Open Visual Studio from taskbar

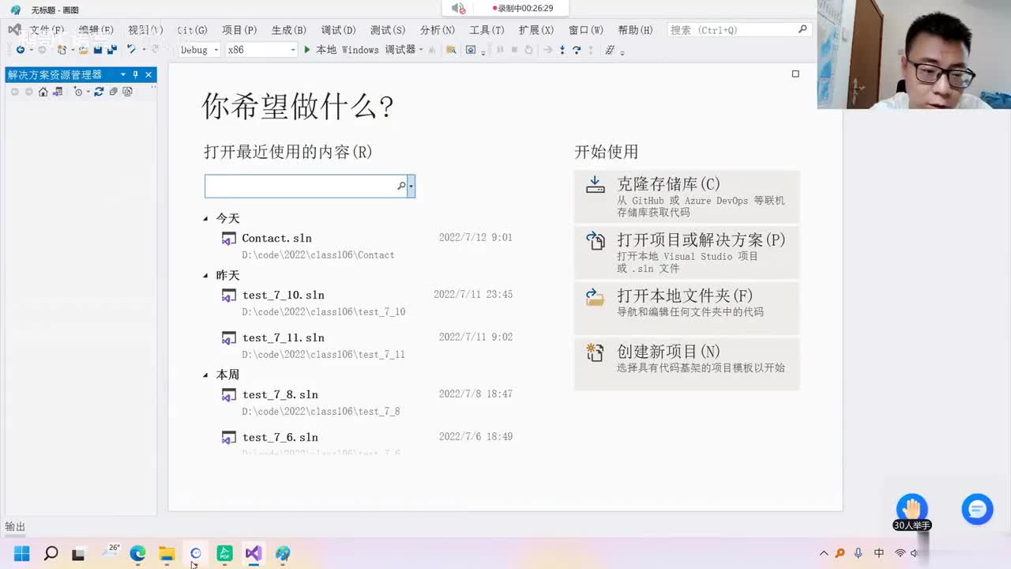coord(253,553)
